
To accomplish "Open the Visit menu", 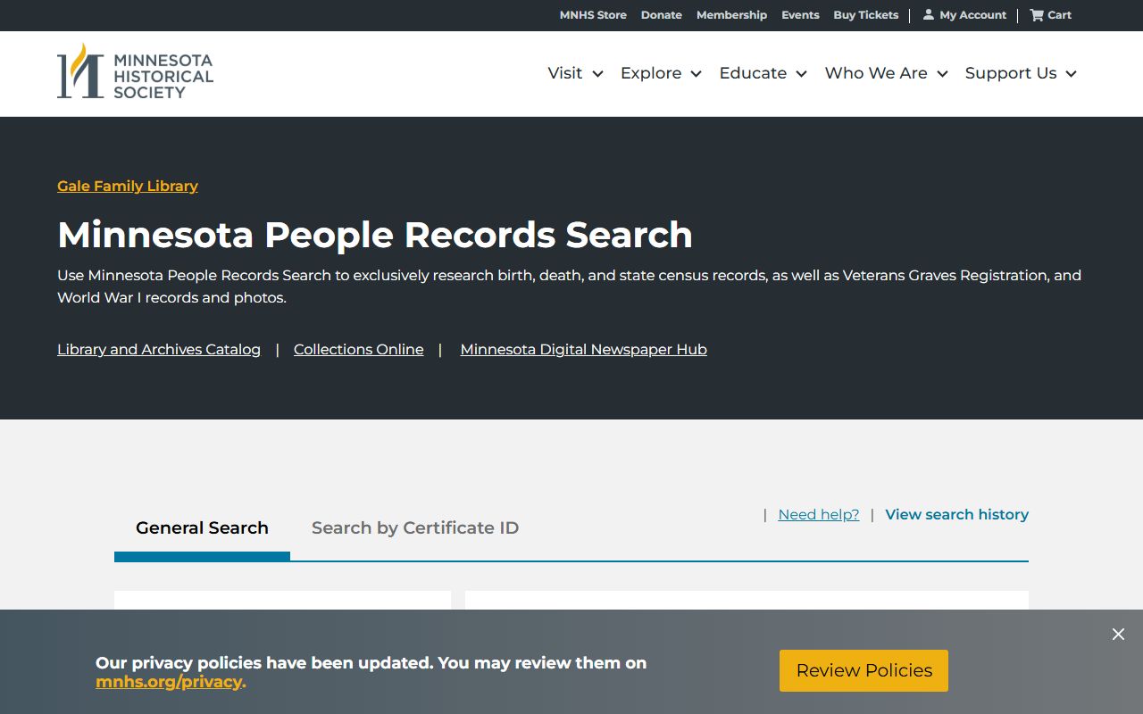I will point(565,73).
